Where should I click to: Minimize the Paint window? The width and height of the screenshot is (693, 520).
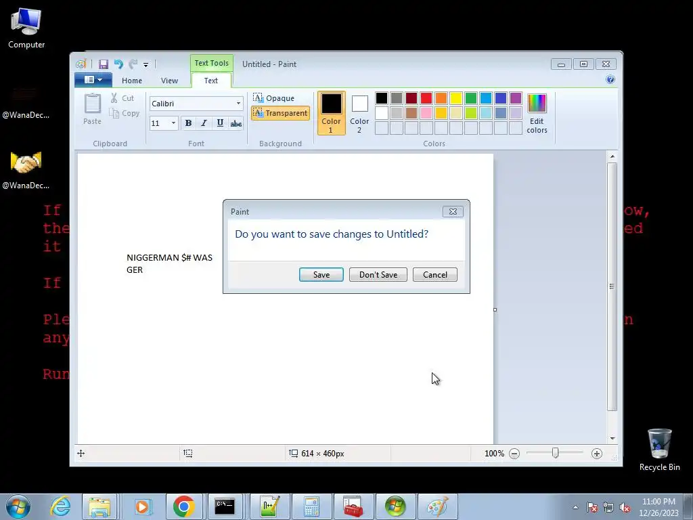561,64
